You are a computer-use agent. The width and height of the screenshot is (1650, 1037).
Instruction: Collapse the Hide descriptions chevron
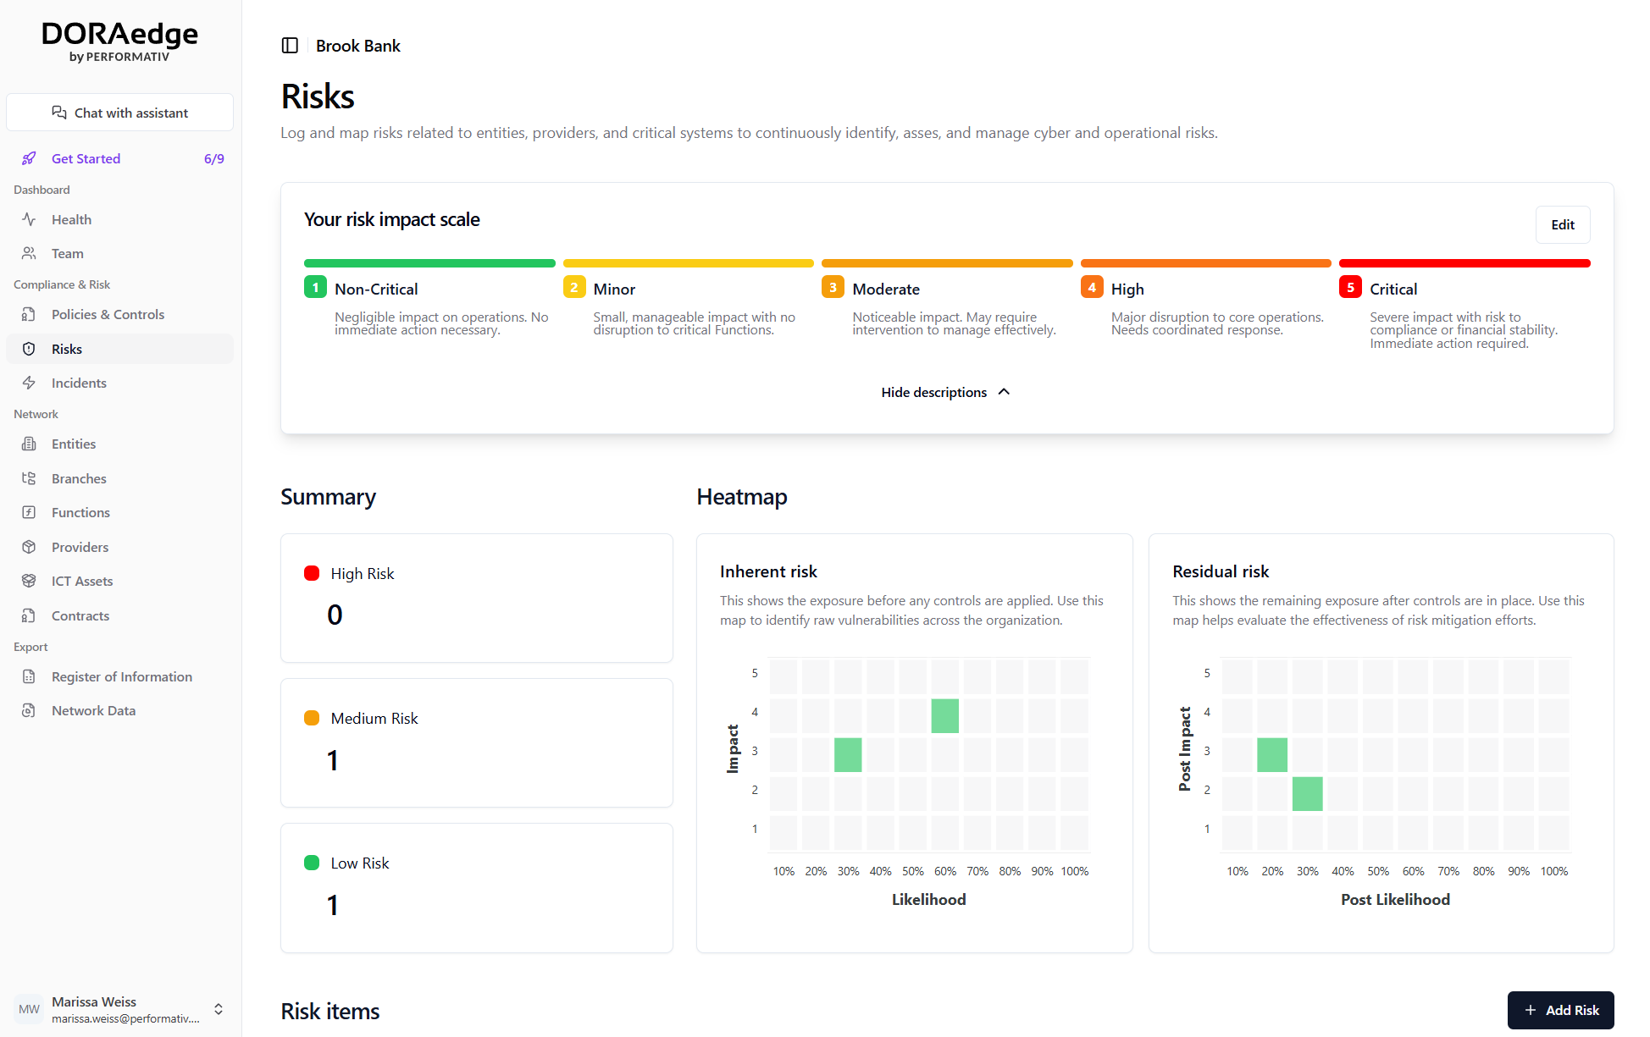[1004, 391]
